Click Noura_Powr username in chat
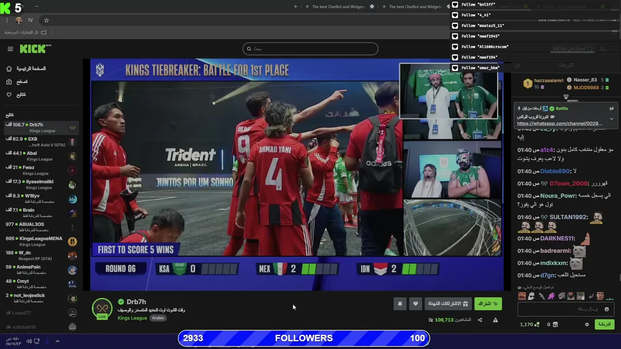This screenshot has width=621, height=349. 557,195
